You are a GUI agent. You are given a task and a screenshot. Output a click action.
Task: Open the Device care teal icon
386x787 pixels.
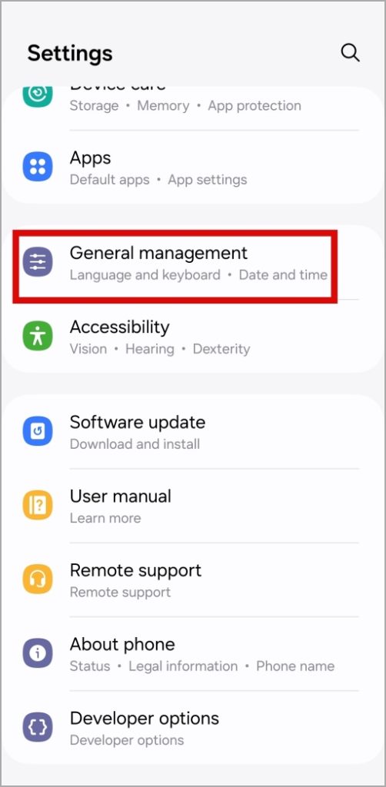38,95
